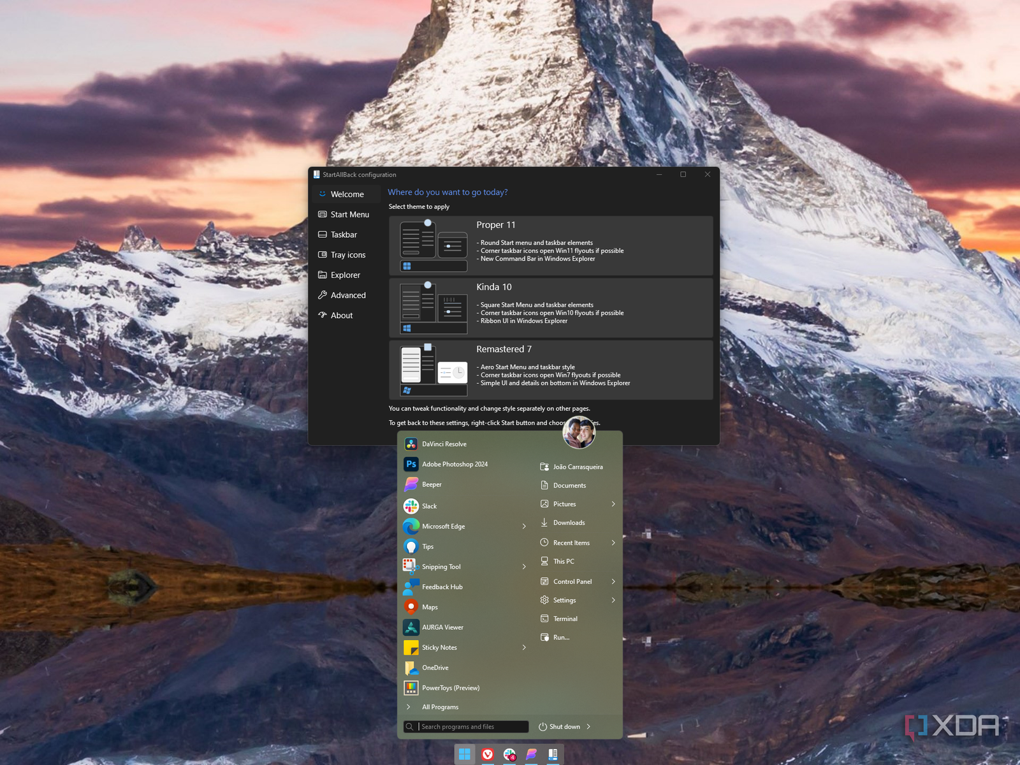This screenshot has height=765, width=1020.
Task: Open the Beeper app
Action: pos(432,485)
